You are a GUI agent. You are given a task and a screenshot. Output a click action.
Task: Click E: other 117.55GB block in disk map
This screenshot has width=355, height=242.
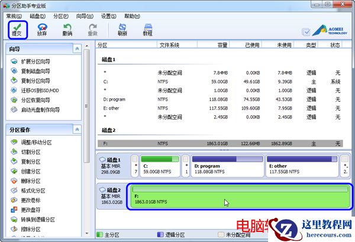[x=302, y=166]
